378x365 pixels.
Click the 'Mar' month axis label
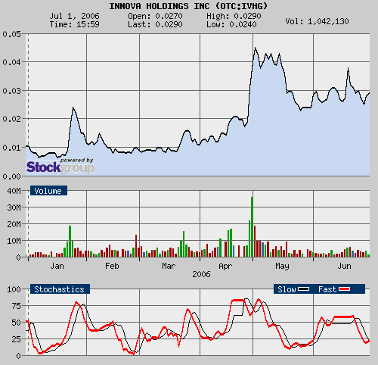click(169, 266)
